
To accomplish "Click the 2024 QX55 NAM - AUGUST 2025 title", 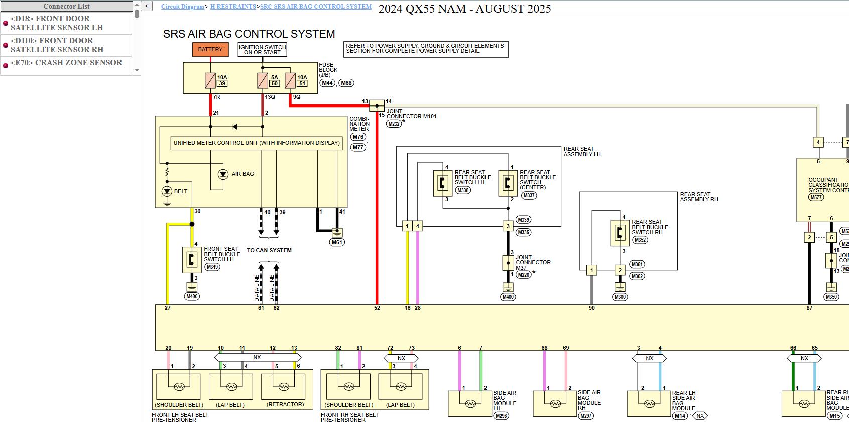I will [x=464, y=9].
